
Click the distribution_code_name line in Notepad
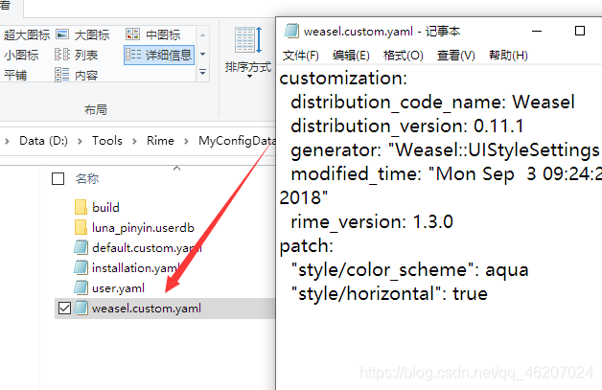(x=432, y=103)
